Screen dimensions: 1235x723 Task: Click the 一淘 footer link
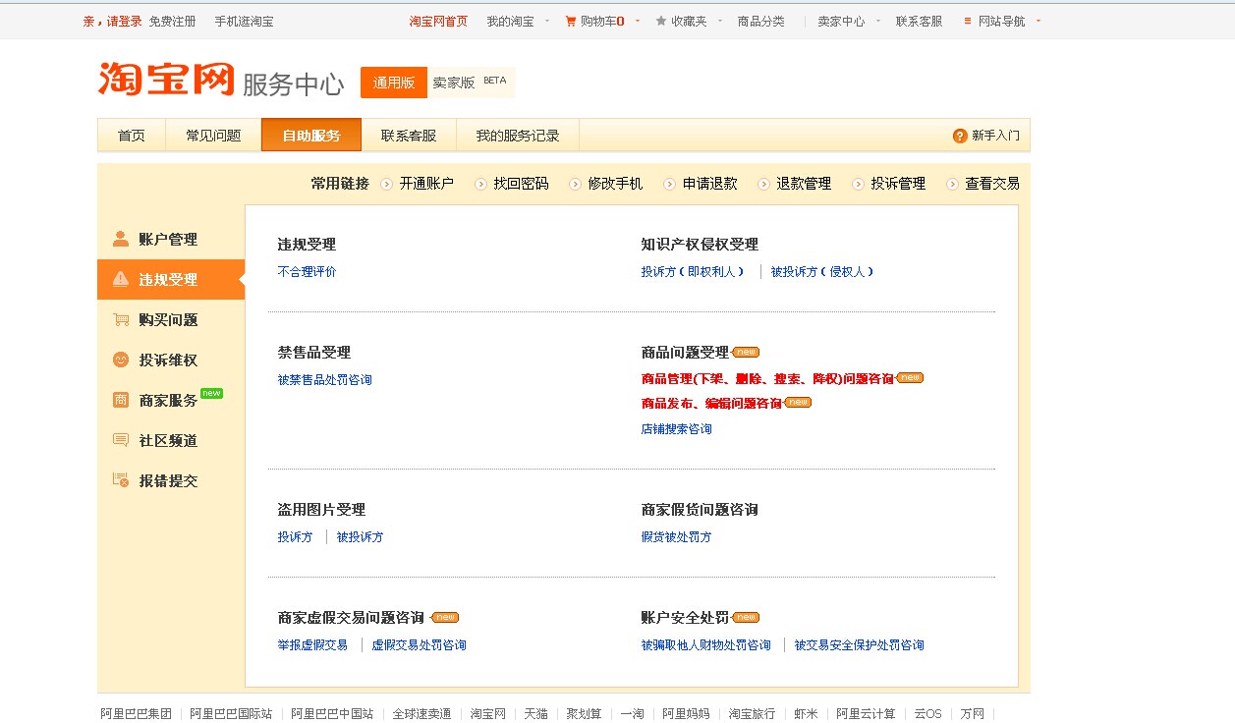(x=633, y=714)
